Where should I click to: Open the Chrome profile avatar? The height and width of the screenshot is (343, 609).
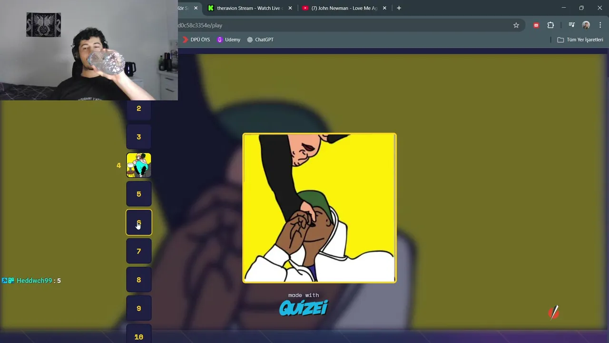(x=586, y=25)
